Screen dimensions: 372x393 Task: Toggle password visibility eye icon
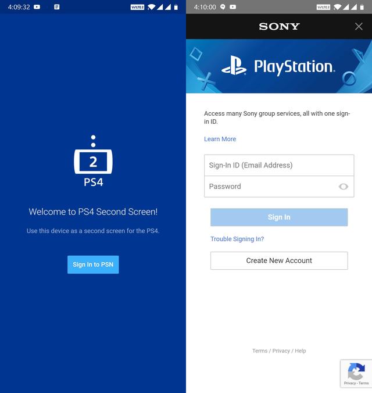click(343, 187)
